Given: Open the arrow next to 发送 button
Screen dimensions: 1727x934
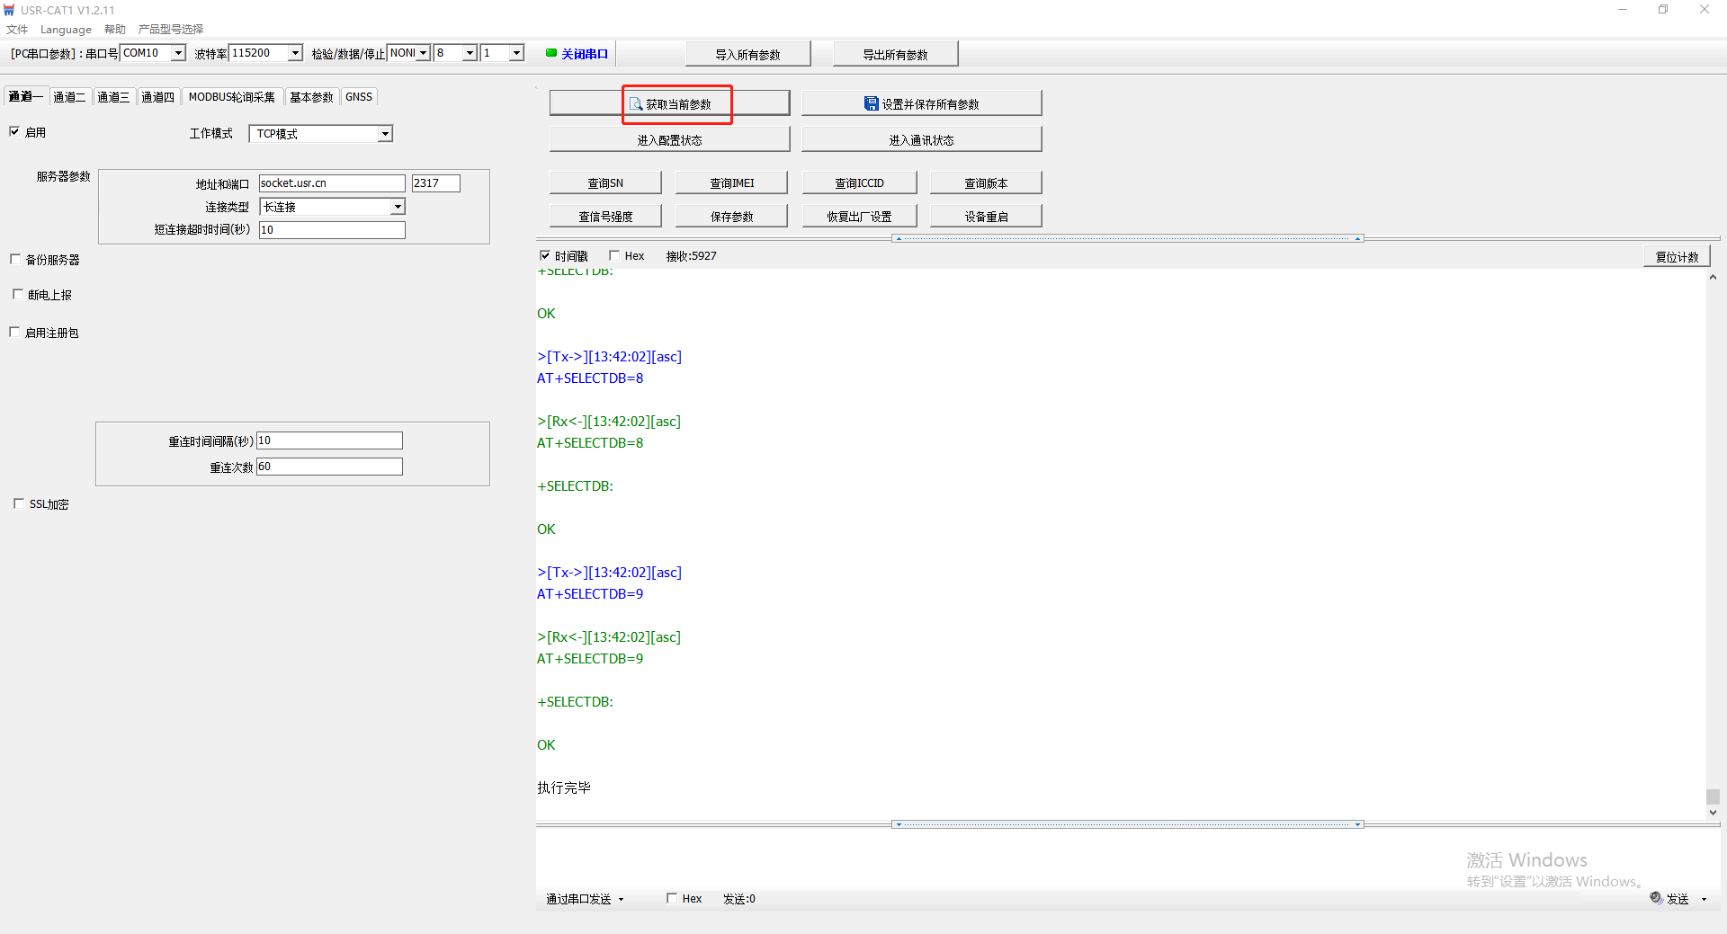Looking at the screenshot, I should click(x=1704, y=899).
